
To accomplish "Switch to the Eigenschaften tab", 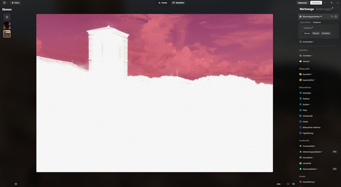I will 305,22.
